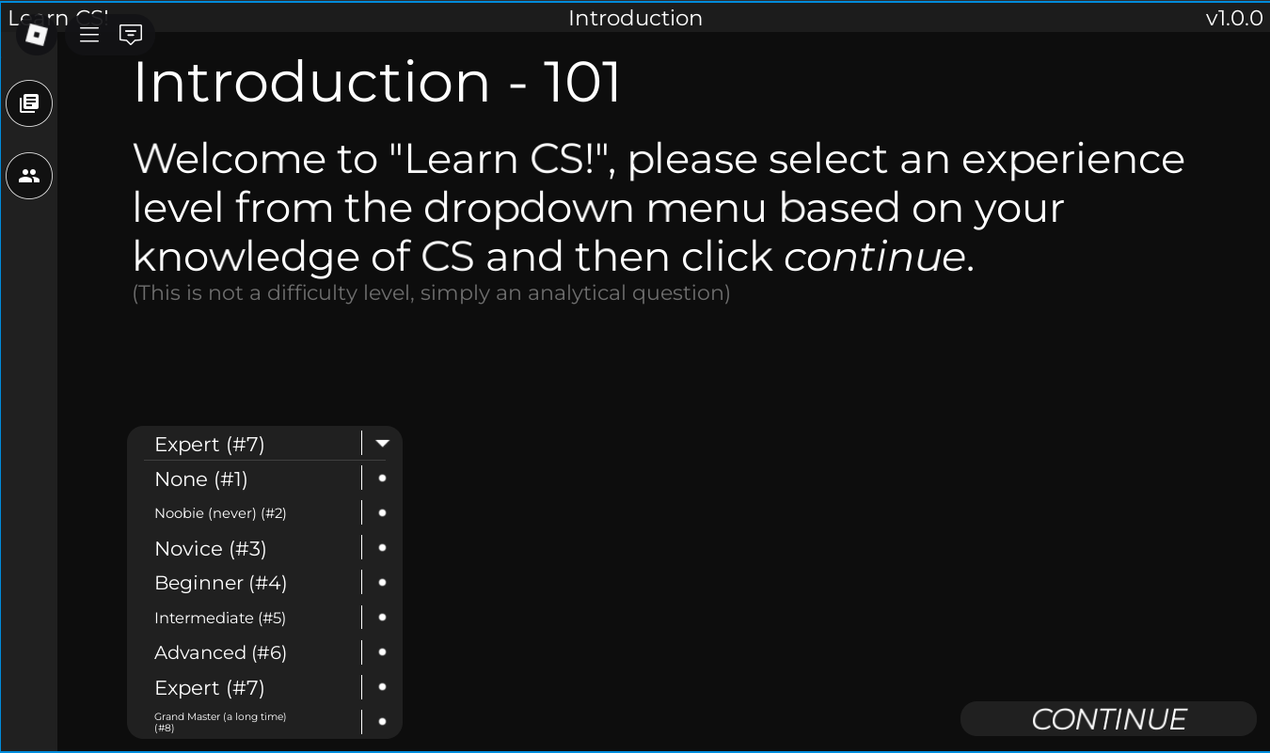Screen dimensions: 1270x753
Task: Click the Introduction title at top
Action: pos(635,18)
